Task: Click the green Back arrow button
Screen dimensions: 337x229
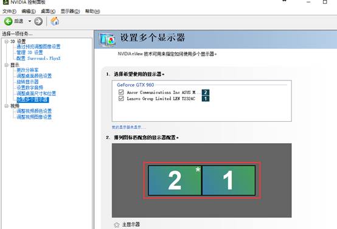Action: coord(9,21)
